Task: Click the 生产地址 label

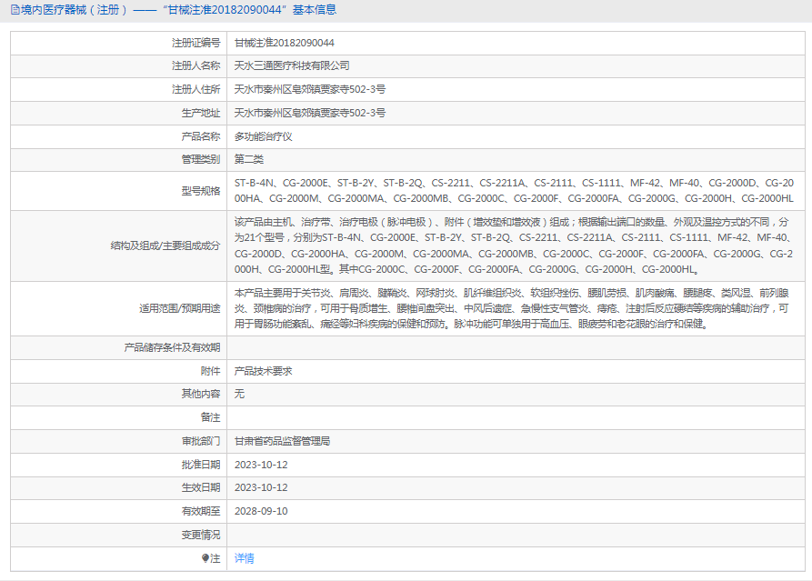Action: (x=200, y=113)
